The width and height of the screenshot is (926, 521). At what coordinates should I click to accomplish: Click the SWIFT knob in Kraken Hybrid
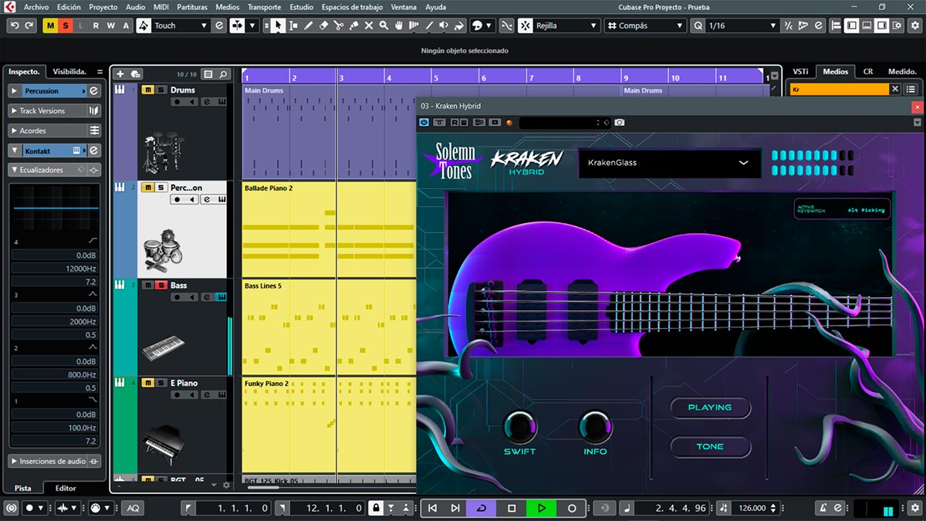point(519,426)
